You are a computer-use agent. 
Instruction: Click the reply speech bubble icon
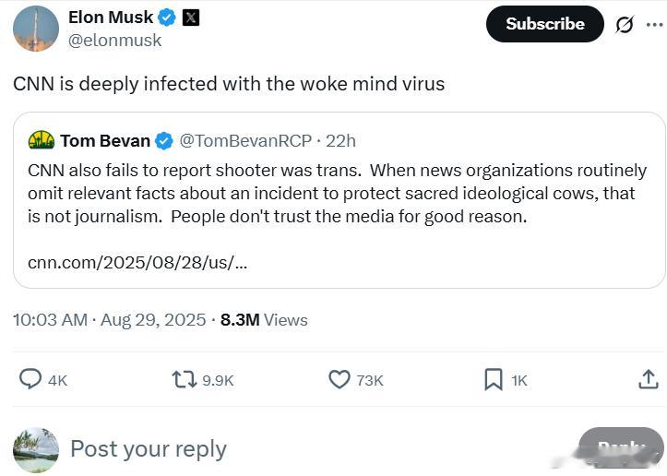pos(30,379)
